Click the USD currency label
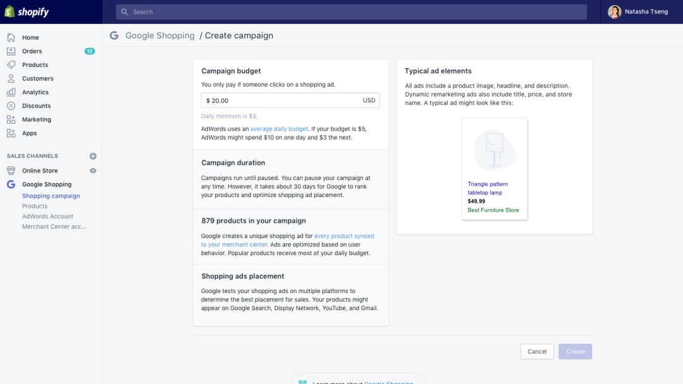The width and height of the screenshot is (683, 384). 369,100
